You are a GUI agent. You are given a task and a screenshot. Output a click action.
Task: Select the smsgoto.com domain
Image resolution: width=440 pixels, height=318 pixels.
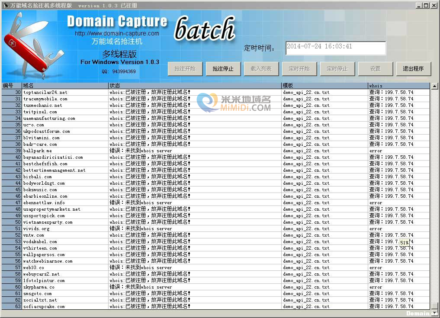(x=38, y=293)
